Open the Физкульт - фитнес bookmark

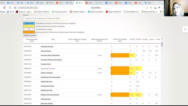click(24, 12)
